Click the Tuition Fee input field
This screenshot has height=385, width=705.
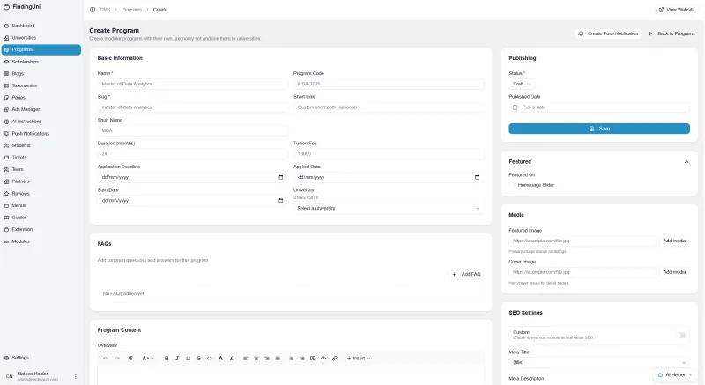389,153
